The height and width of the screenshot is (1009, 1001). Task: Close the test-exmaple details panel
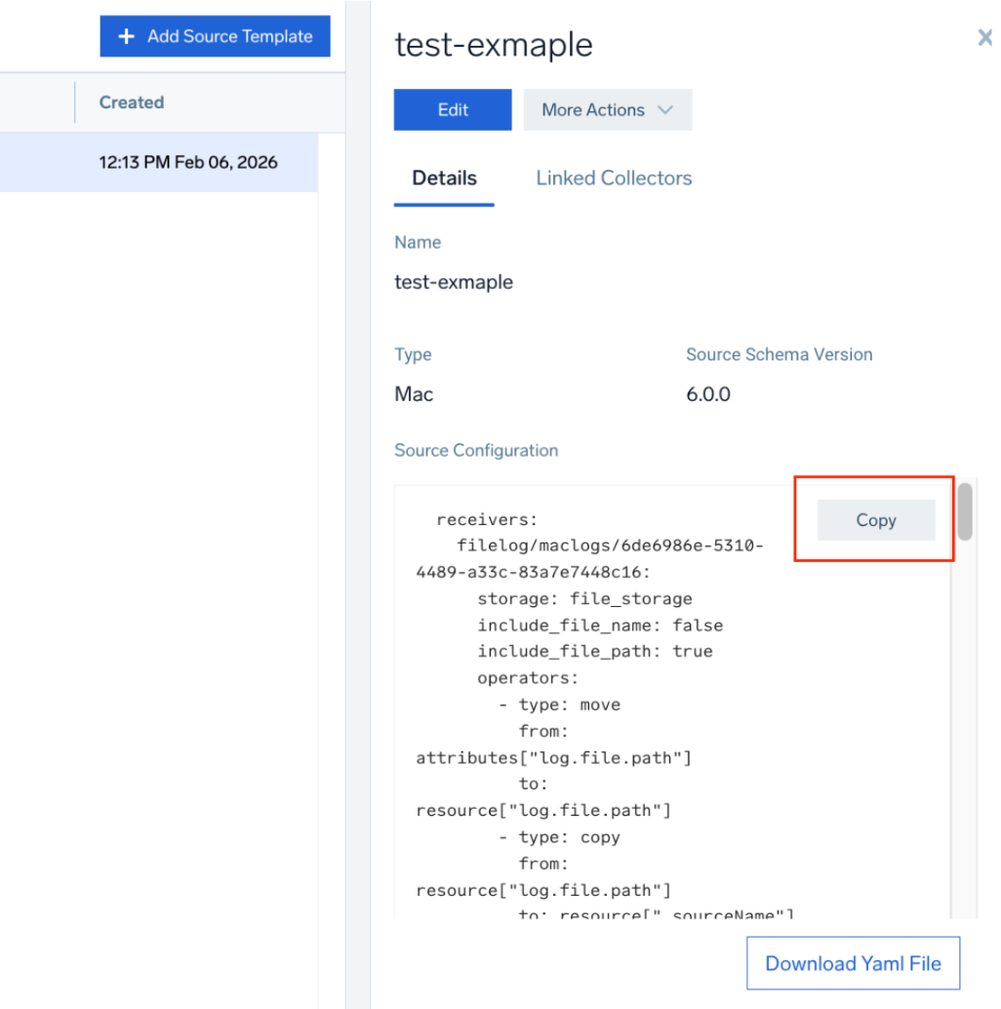[985, 38]
